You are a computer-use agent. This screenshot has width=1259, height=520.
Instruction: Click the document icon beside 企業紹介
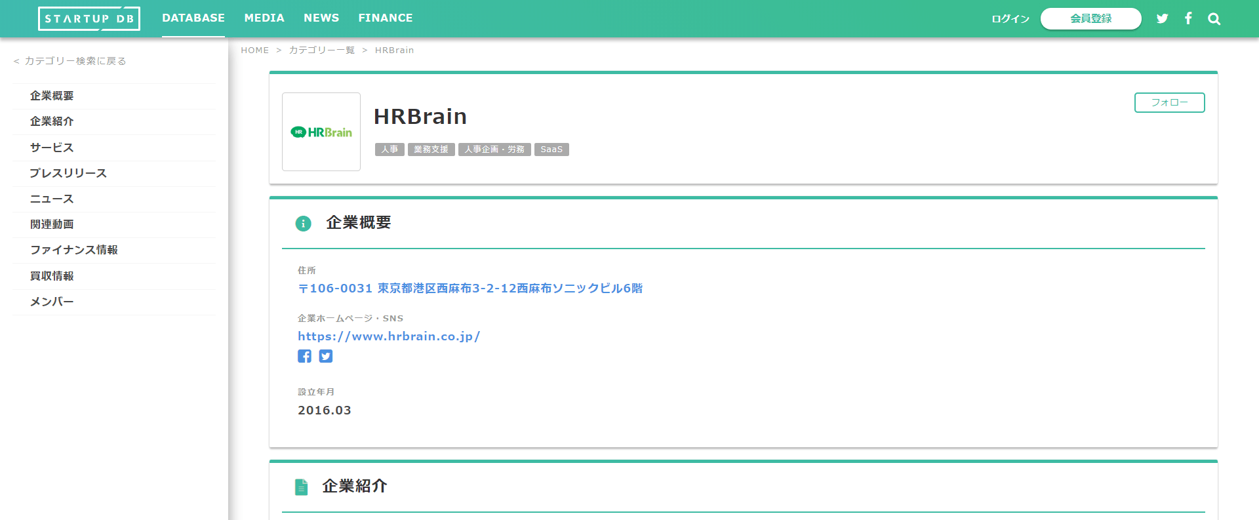coord(302,487)
